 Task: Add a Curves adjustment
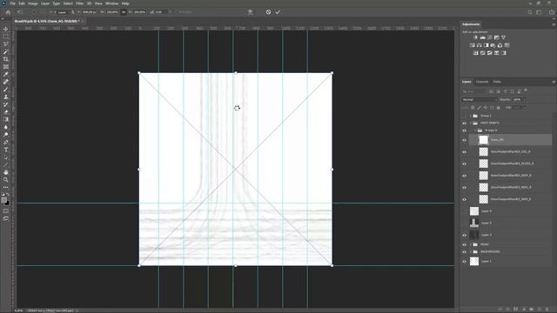(489, 37)
